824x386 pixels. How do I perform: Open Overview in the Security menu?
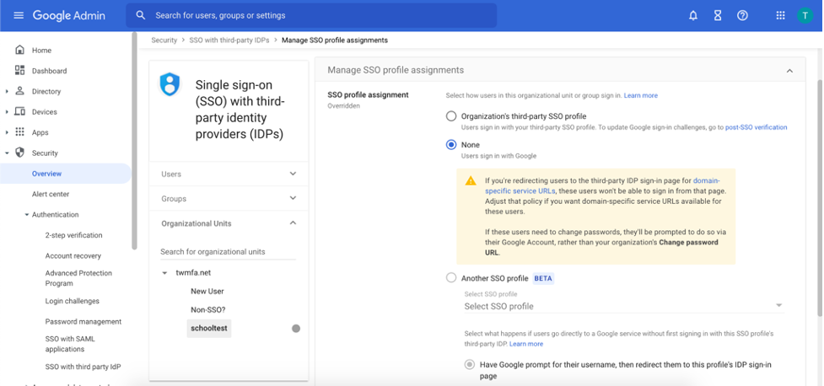pyautogui.click(x=65, y=174)
